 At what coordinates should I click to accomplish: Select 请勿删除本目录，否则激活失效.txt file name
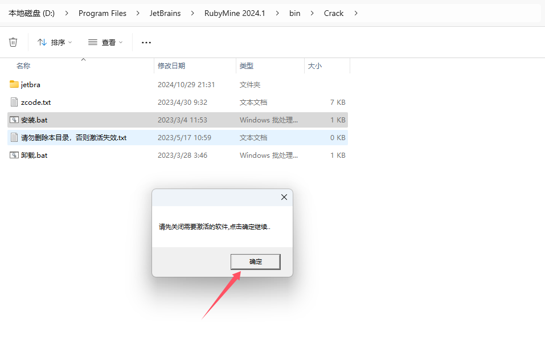(73, 138)
